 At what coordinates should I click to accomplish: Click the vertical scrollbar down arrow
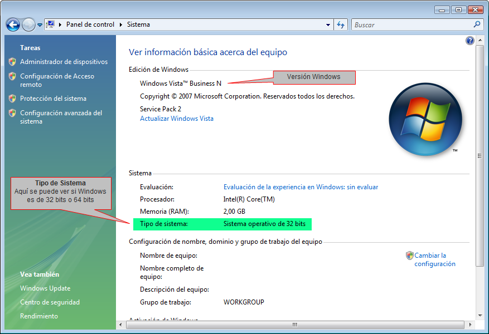point(480,316)
